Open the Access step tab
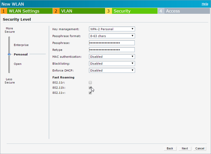 184,11
